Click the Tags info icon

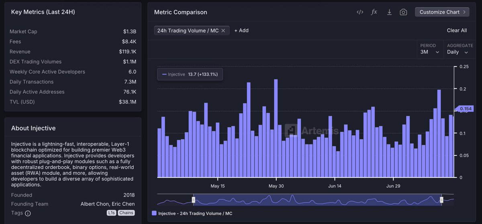click(28, 213)
